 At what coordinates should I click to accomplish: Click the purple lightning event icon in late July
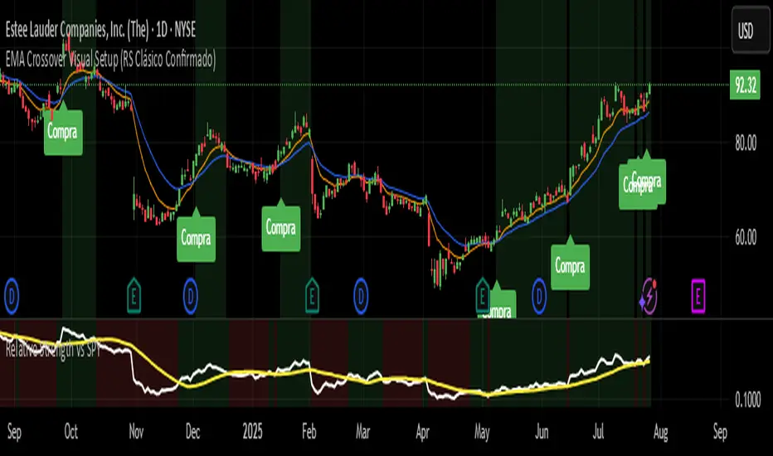click(649, 296)
